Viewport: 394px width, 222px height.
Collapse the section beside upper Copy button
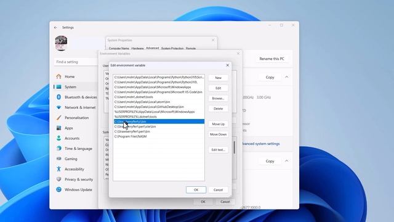(x=287, y=77)
